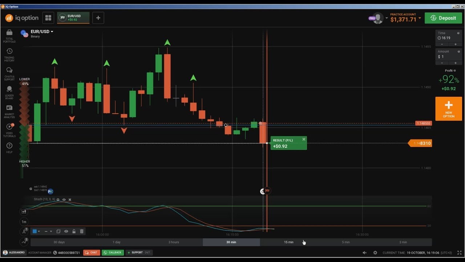
Task: Click the Amount help question mark
Action: click(458, 52)
